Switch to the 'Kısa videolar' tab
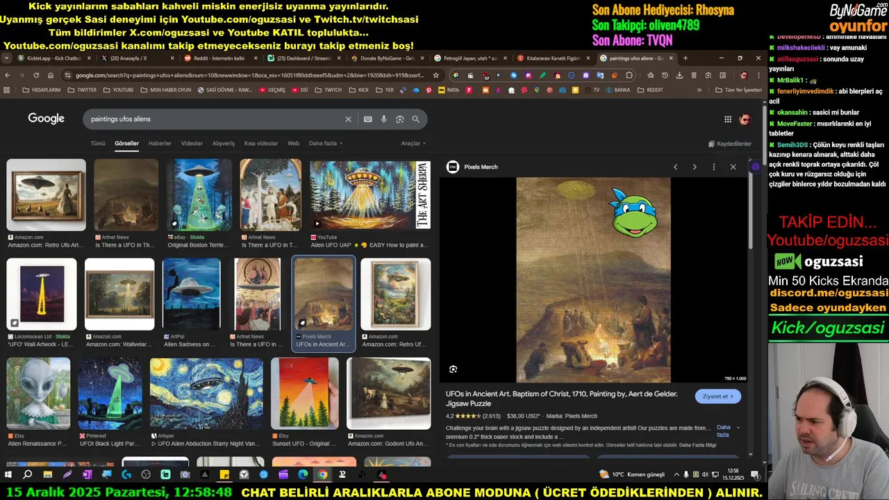 (x=261, y=144)
